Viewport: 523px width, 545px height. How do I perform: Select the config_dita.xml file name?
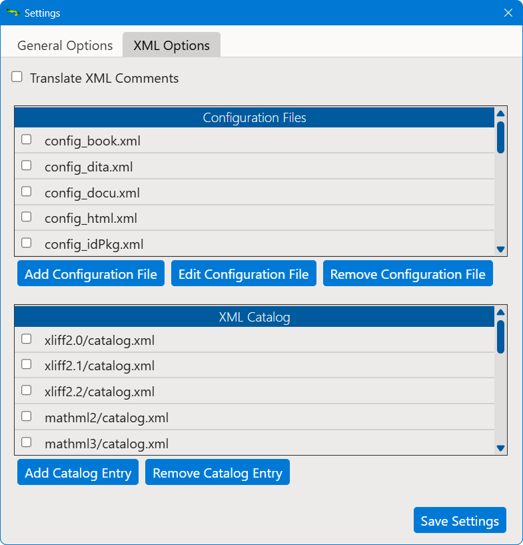[x=89, y=167]
